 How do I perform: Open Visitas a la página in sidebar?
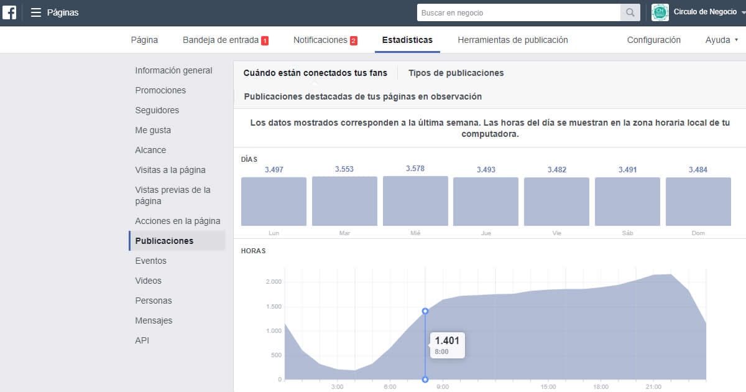pos(170,170)
